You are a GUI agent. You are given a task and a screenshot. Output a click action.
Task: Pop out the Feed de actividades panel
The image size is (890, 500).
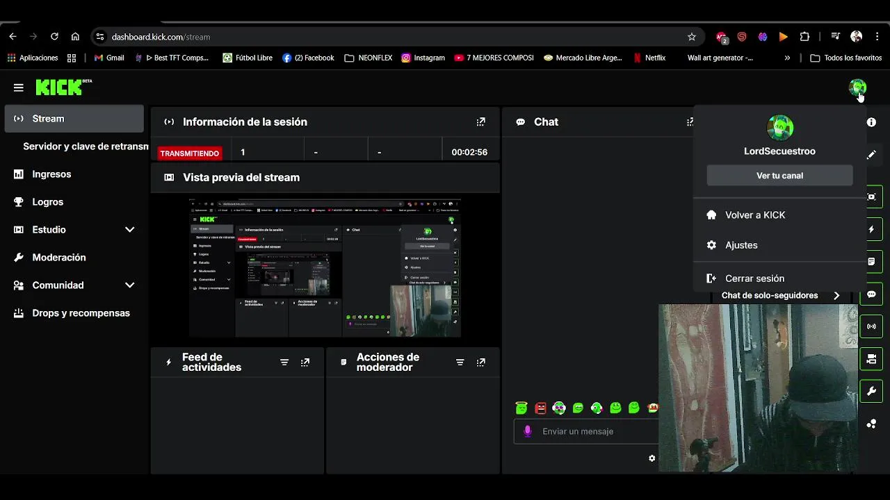(305, 362)
